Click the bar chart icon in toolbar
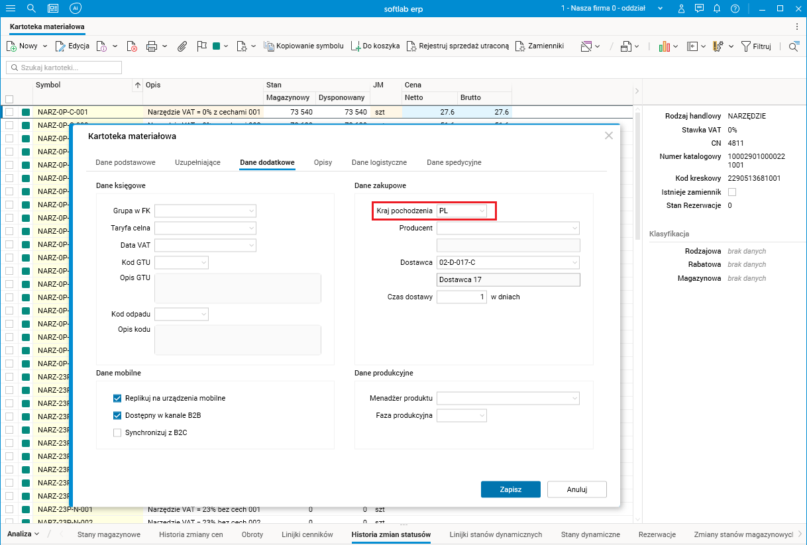The image size is (807, 545). click(664, 46)
